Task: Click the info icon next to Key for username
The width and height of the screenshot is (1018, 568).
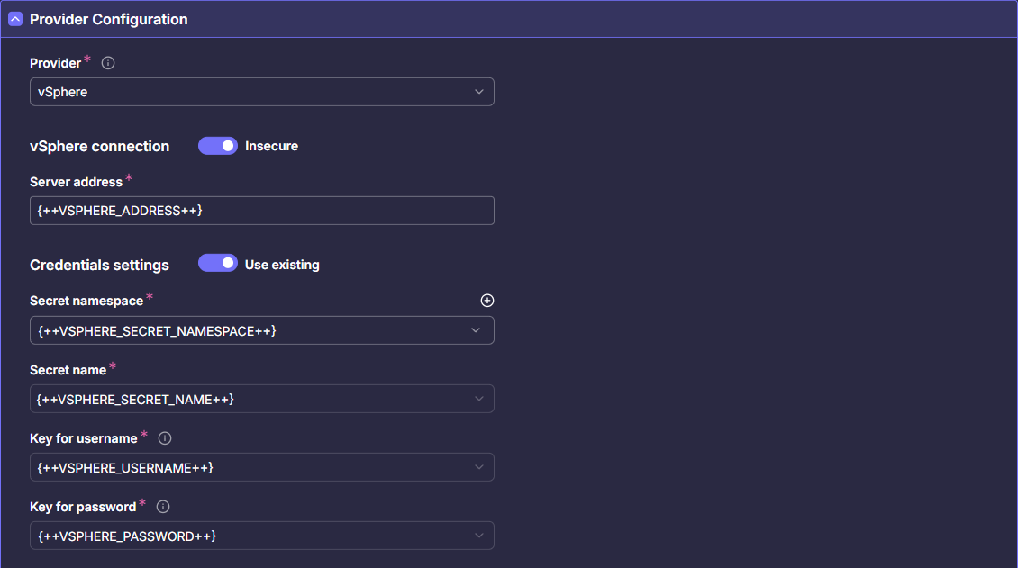Action: point(164,438)
